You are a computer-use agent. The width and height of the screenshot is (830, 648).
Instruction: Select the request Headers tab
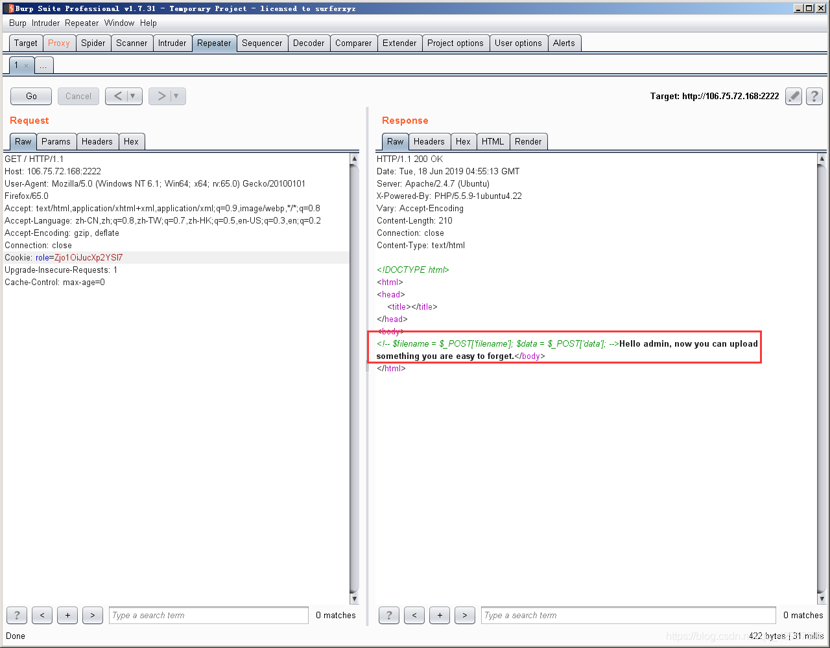pos(97,141)
